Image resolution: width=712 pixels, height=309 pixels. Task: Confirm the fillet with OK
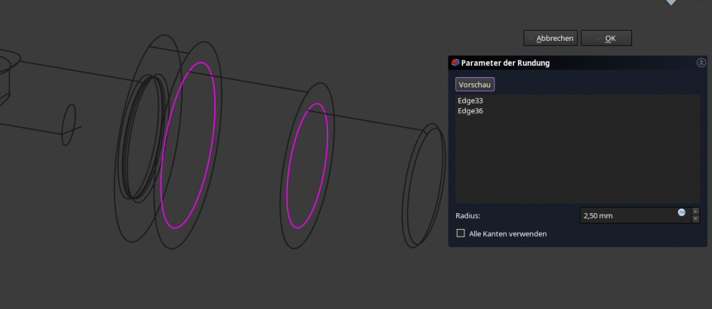[606, 38]
